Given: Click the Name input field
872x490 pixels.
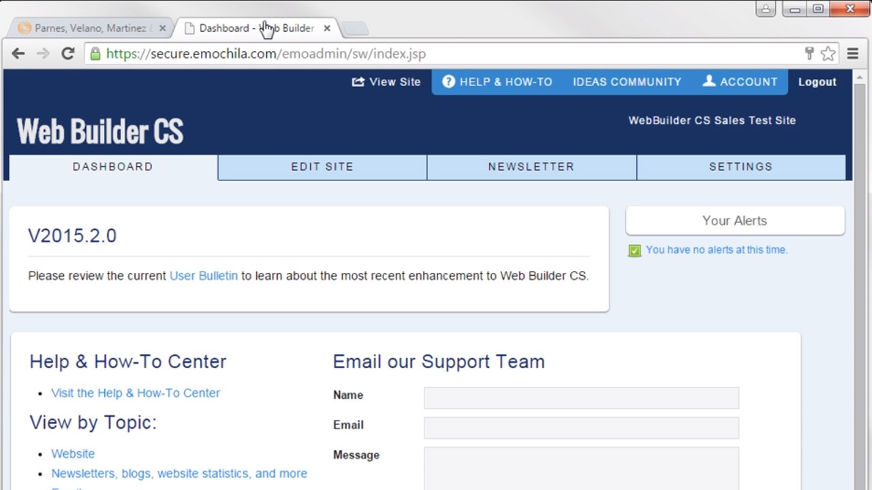Looking at the screenshot, I should (x=581, y=398).
